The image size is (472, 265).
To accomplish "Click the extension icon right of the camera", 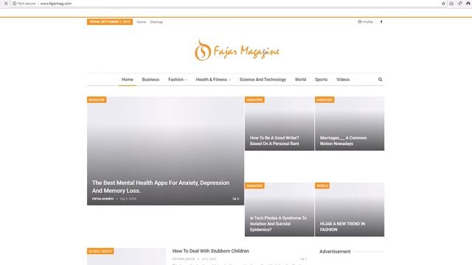I will click(459, 4).
